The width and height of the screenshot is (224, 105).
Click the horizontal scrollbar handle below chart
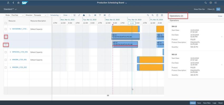(x=108, y=96)
